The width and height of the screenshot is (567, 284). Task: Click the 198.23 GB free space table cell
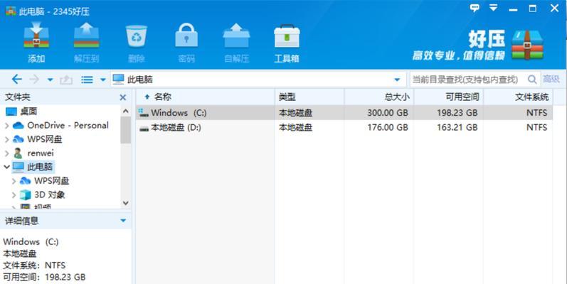pos(457,113)
